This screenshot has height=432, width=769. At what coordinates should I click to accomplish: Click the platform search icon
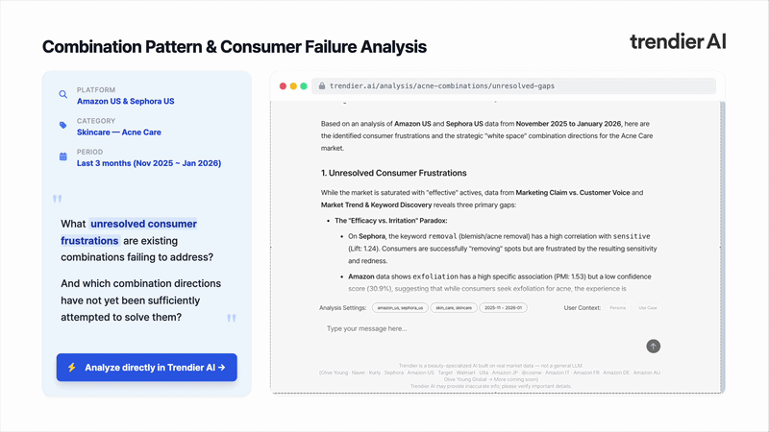pos(63,95)
